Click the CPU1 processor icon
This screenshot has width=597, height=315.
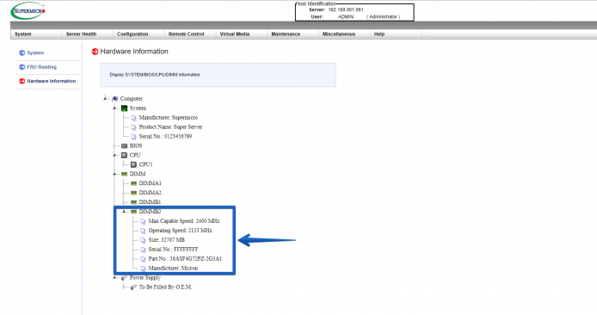[133, 164]
